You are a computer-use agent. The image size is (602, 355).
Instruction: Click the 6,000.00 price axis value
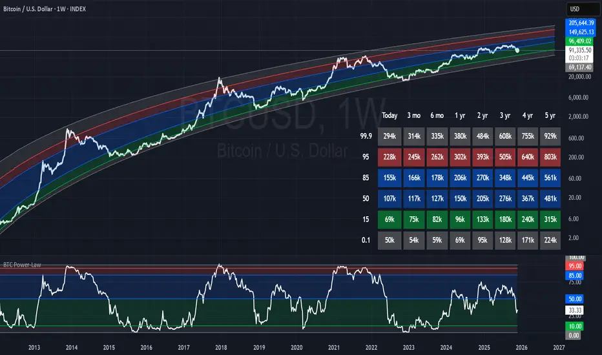point(578,97)
